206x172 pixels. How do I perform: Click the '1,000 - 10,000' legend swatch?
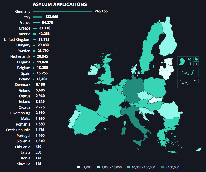(x=99, y=167)
